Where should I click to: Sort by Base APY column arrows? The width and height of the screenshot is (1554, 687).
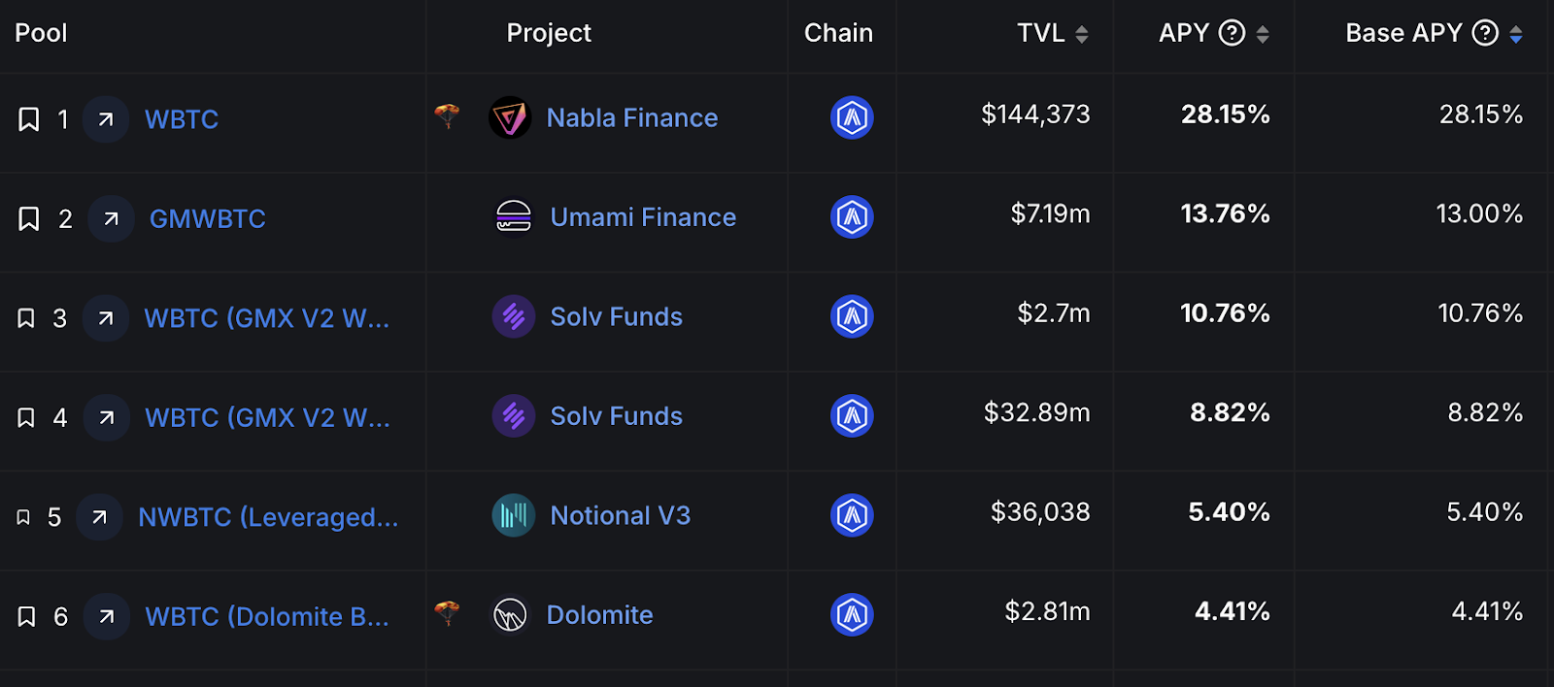pos(1516,34)
